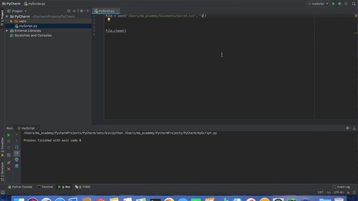358x201 pixels.
Task: Click the Up stack trace arrow in the Run panel
Action: pos(16,135)
